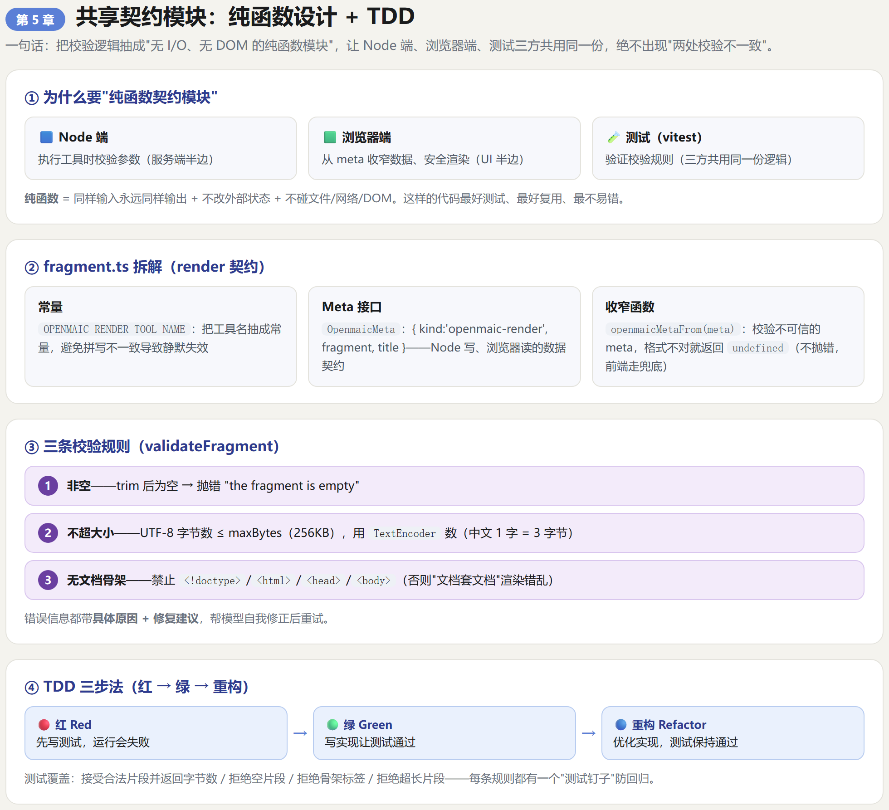Select the 测试 (vitest) card

point(728,148)
